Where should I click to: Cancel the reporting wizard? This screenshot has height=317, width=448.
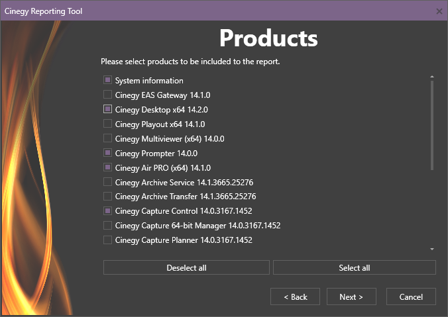click(411, 296)
